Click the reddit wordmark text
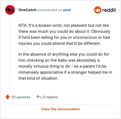The height and width of the screenshot is (119, 121). 109,10
